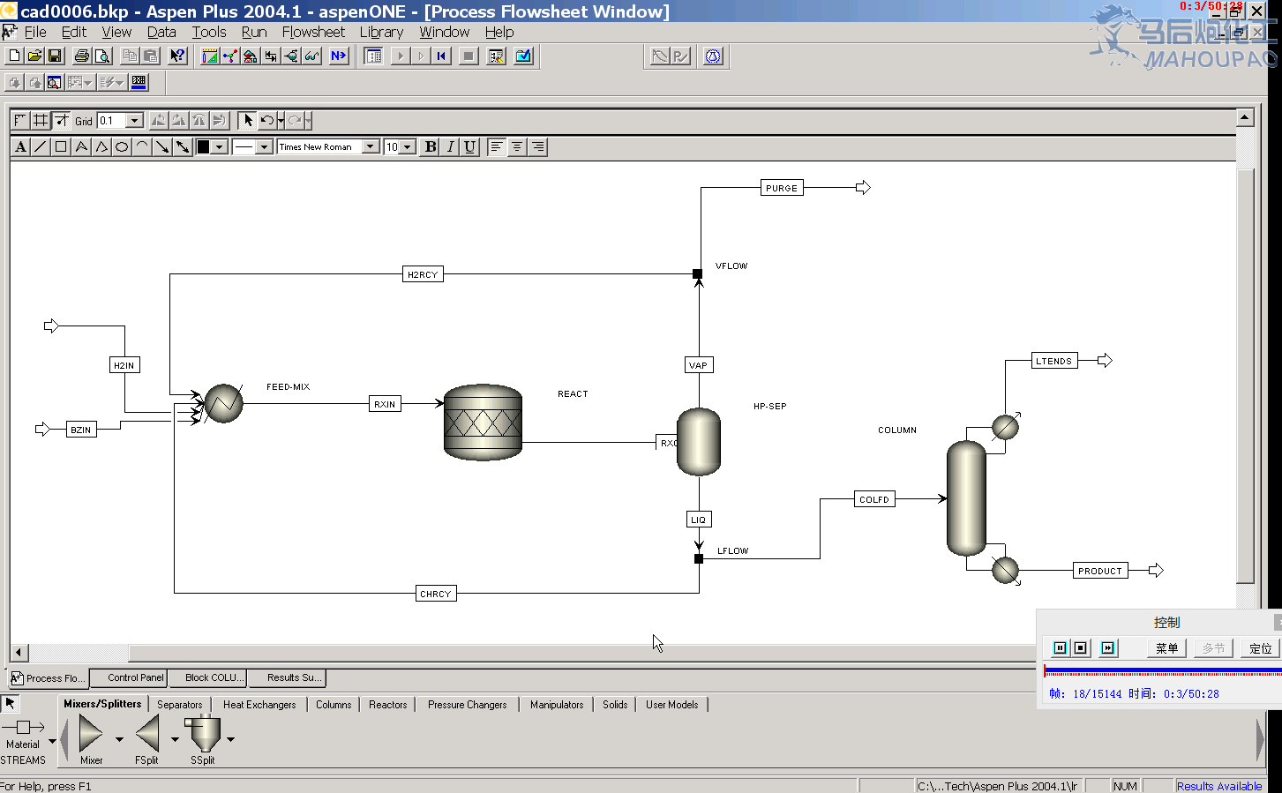Open Print Preview icon
This screenshot has height=793, width=1282.
[102, 56]
